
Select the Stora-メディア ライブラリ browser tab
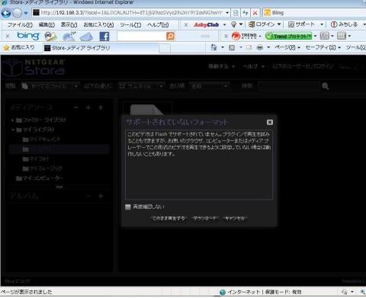pyautogui.click(x=101, y=48)
